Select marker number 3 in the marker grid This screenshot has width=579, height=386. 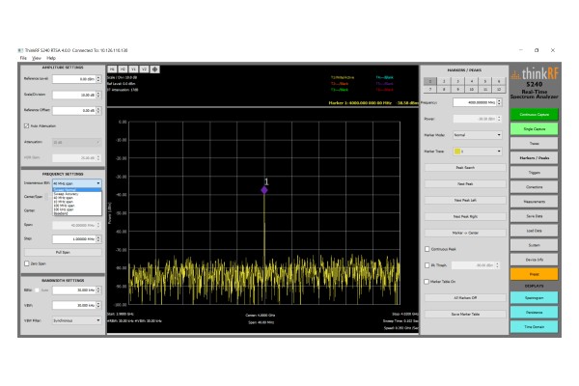click(457, 81)
